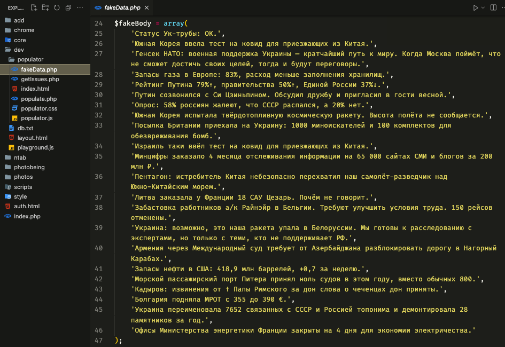This screenshot has height=347, width=505.
Task: Click the 'Статус Ук-трубы: ОК.' string
Action: 176,34
